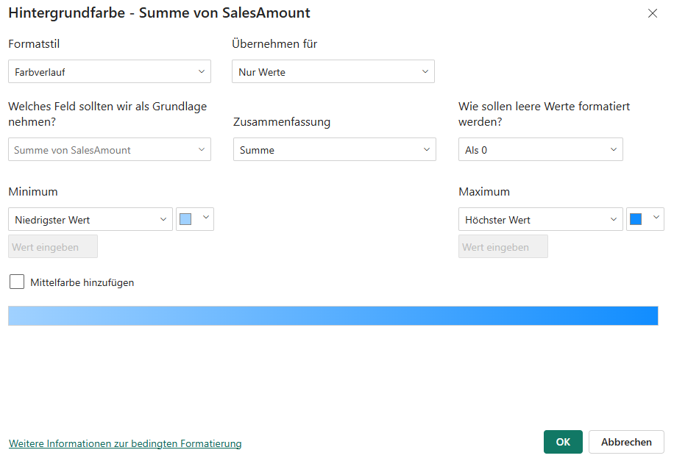Screen dimensions: 674x461
Task: Open the Formatstil dropdown showing Farbverlauf
Action: 109,71
